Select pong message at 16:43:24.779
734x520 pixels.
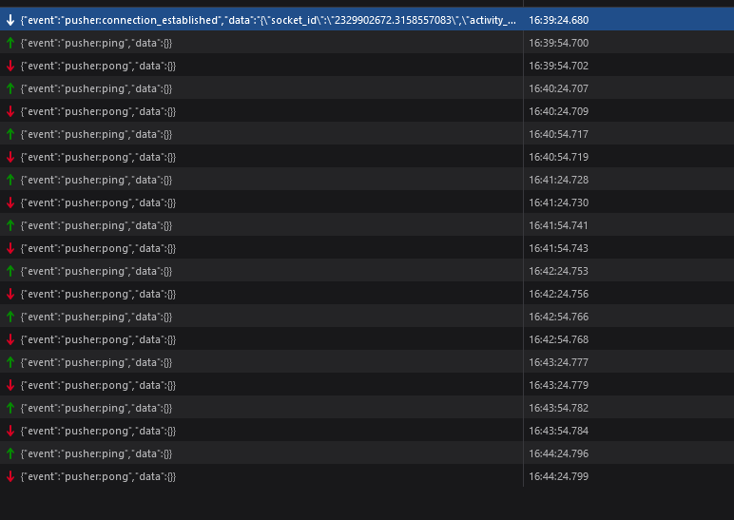(367, 385)
